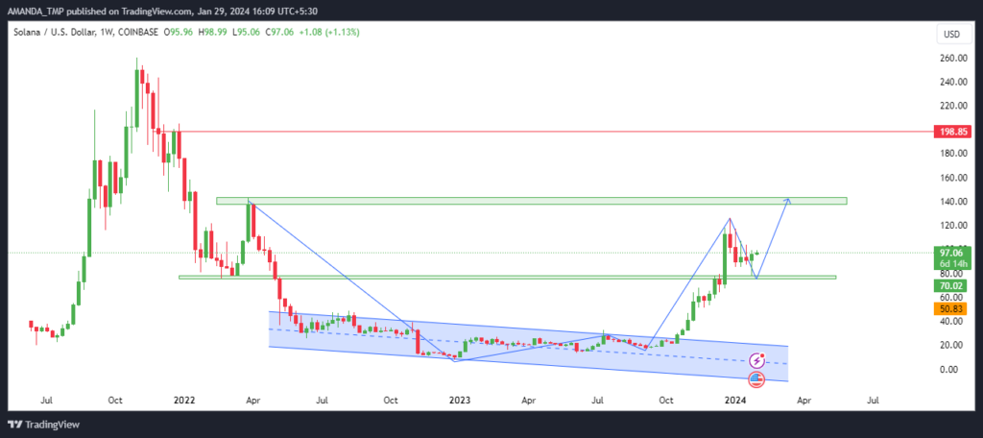This screenshot has width=983, height=438.
Task: Click the H98.99 high value
Action: click(x=214, y=32)
